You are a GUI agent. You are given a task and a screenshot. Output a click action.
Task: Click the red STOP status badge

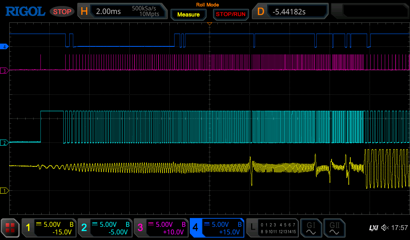(x=62, y=12)
